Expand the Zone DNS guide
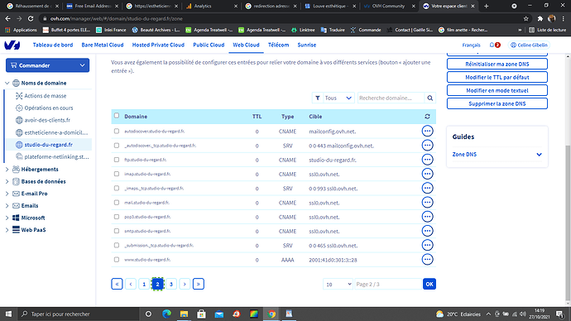Viewport: 571px width, 321px height. (x=497, y=155)
